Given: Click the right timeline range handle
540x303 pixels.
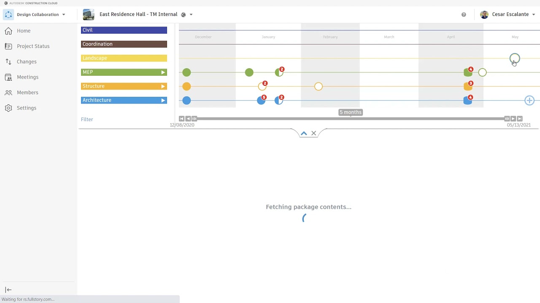Looking at the screenshot, I should tap(507, 119).
